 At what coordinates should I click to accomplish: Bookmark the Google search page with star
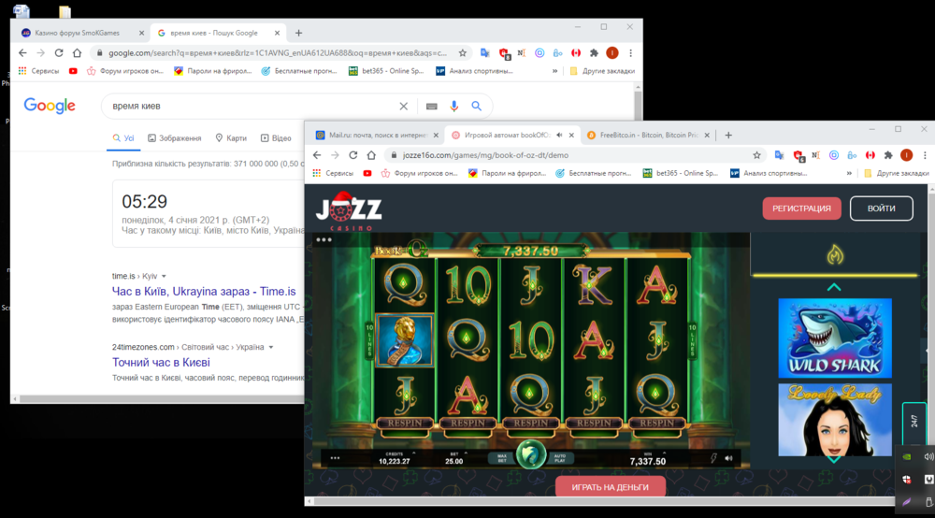click(462, 53)
